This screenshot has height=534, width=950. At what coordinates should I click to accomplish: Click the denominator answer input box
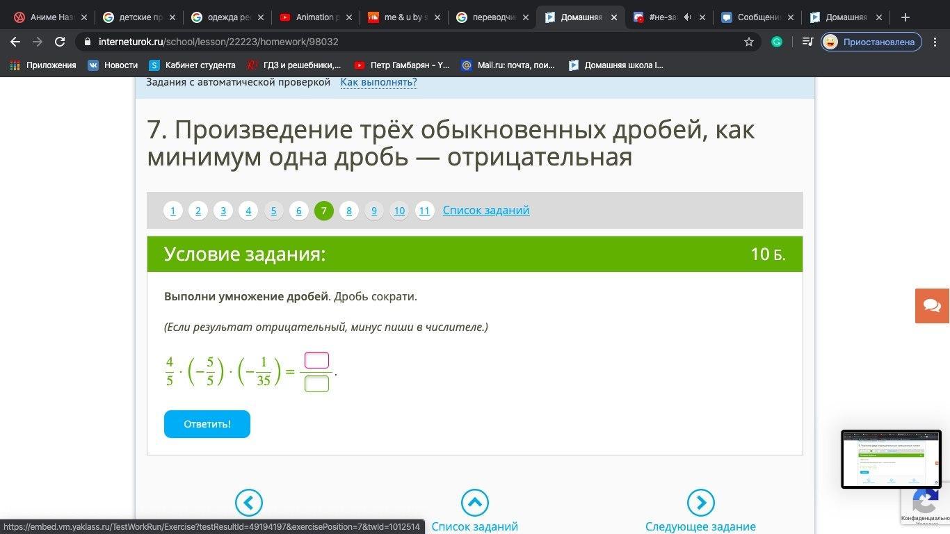pos(316,383)
